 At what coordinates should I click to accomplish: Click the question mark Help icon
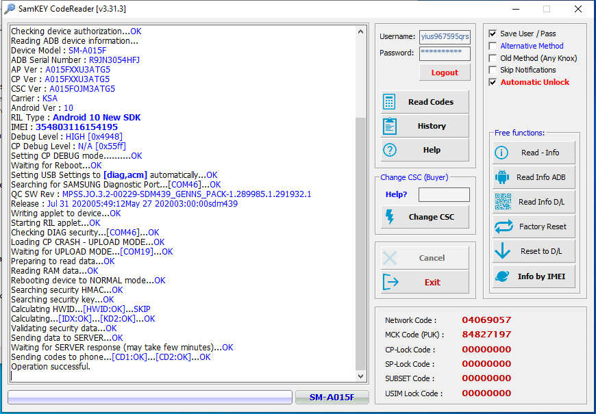[x=390, y=150]
